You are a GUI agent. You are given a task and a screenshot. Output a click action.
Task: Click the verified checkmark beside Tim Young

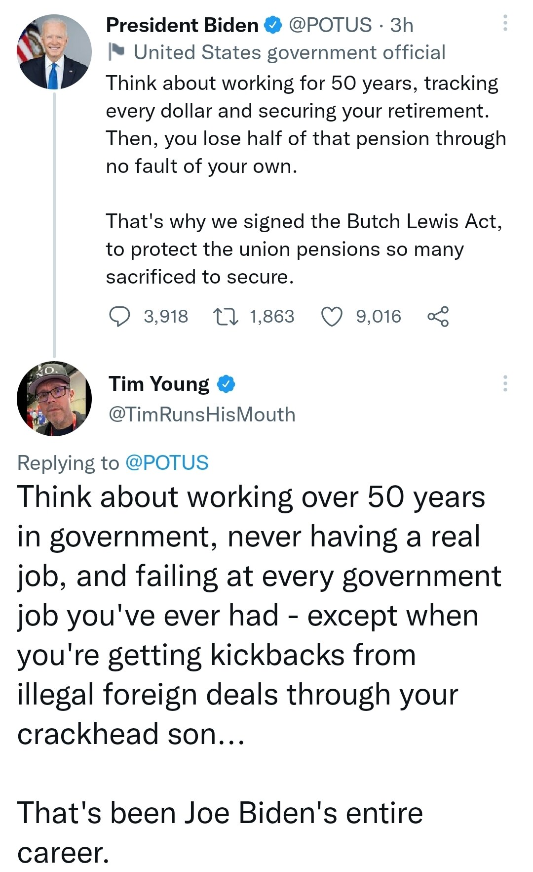pos(226,384)
